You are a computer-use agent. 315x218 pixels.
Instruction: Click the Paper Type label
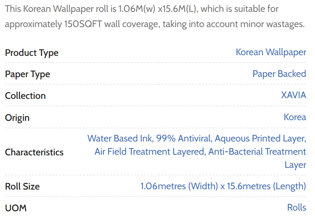click(x=27, y=74)
